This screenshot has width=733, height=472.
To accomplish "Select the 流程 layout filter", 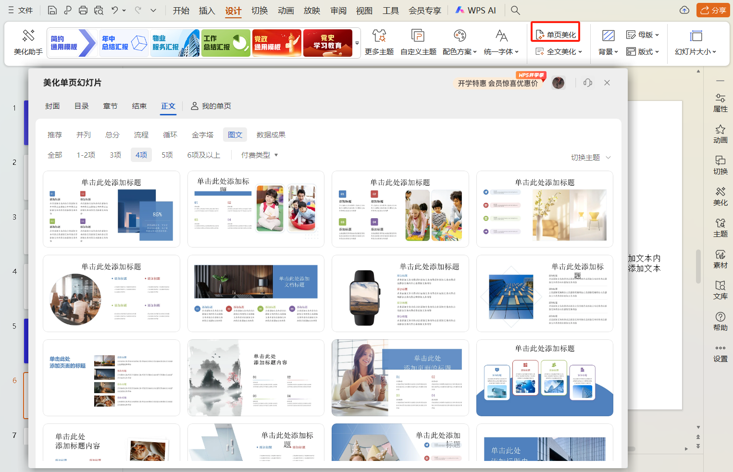I will tap(141, 135).
